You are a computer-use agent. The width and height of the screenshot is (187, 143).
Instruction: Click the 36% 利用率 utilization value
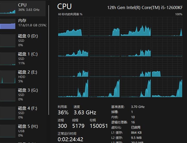coord(63,113)
